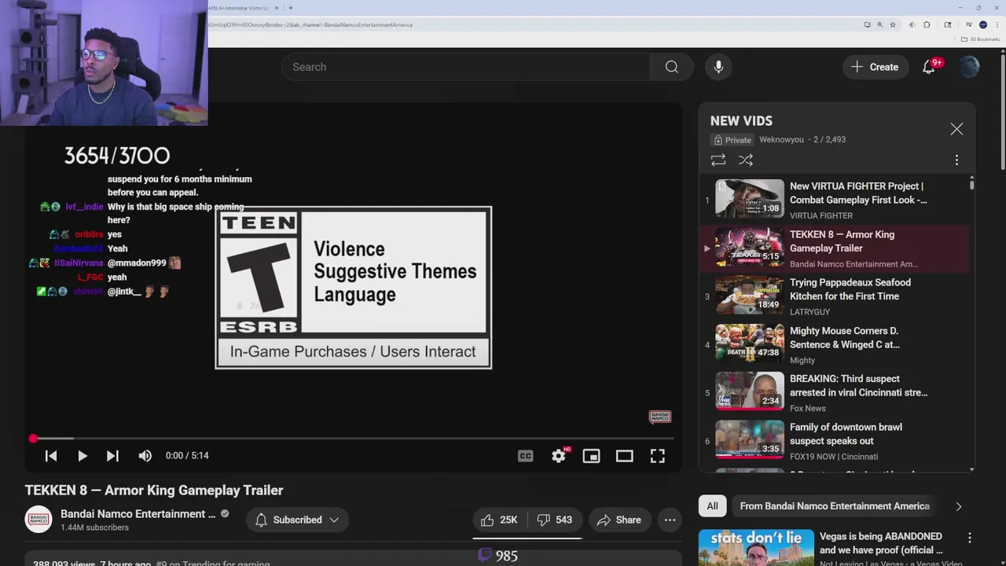Image resolution: width=1006 pixels, height=566 pixels.
Task: Show more filter chips with arrow
Action: click(958, 506)
